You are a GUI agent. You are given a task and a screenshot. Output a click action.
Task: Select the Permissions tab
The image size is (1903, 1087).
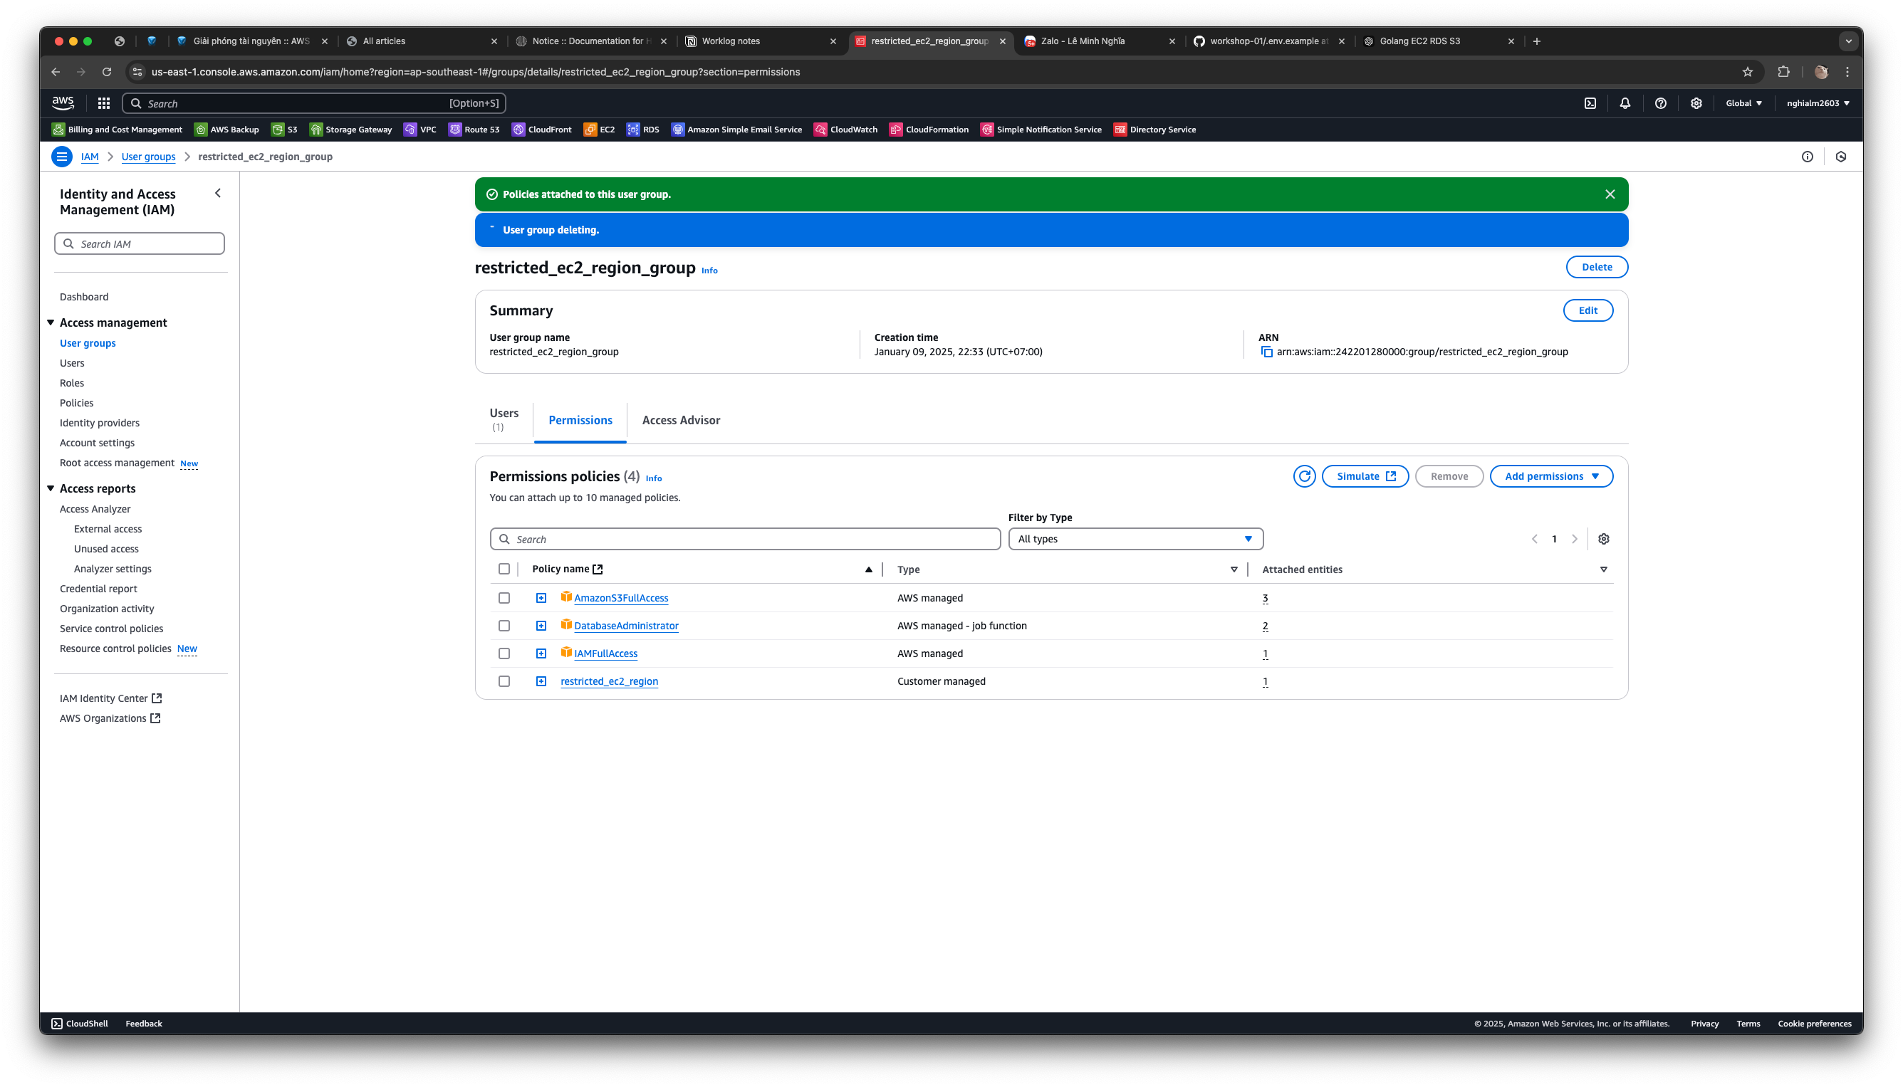(x=580, y=420)
